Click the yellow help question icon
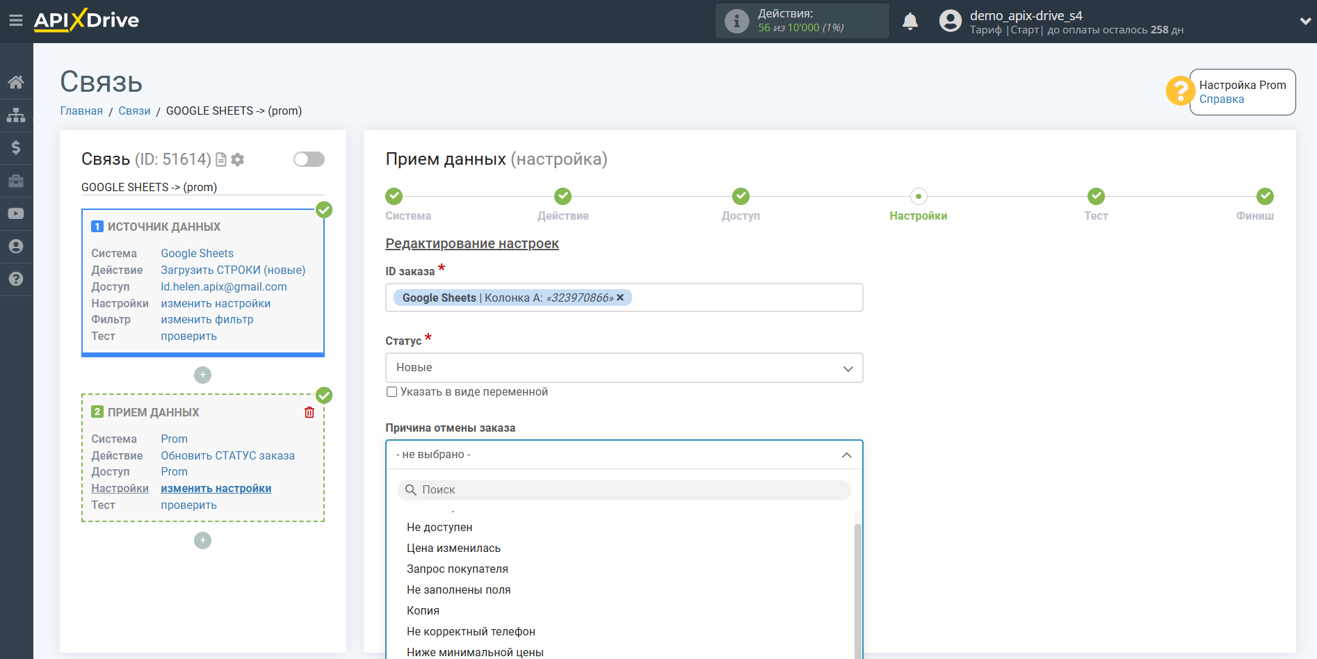 click(x=1180, y=91)
